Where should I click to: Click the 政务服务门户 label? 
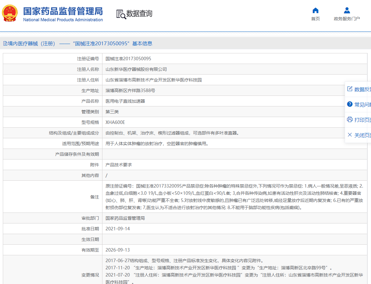pyautogui.click(x=347, y=19)
